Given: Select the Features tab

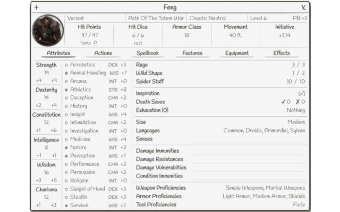Looking at the screenshot, I should [x=192, y=53].
